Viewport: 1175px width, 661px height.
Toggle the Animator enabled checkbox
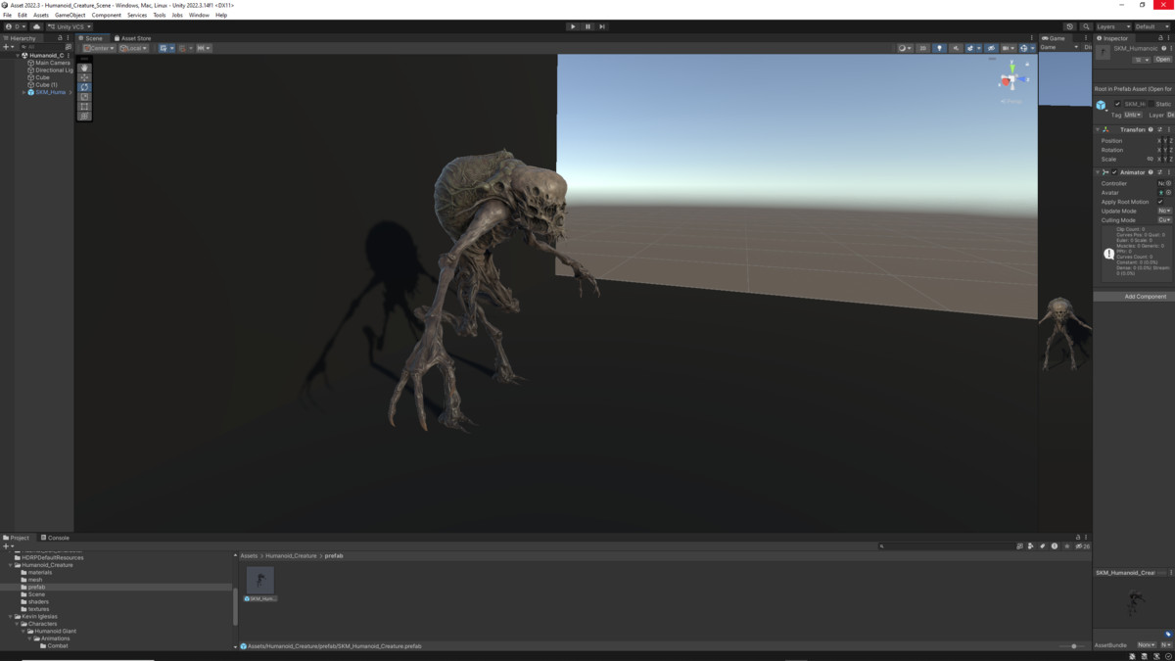(x=1114, y=172)
